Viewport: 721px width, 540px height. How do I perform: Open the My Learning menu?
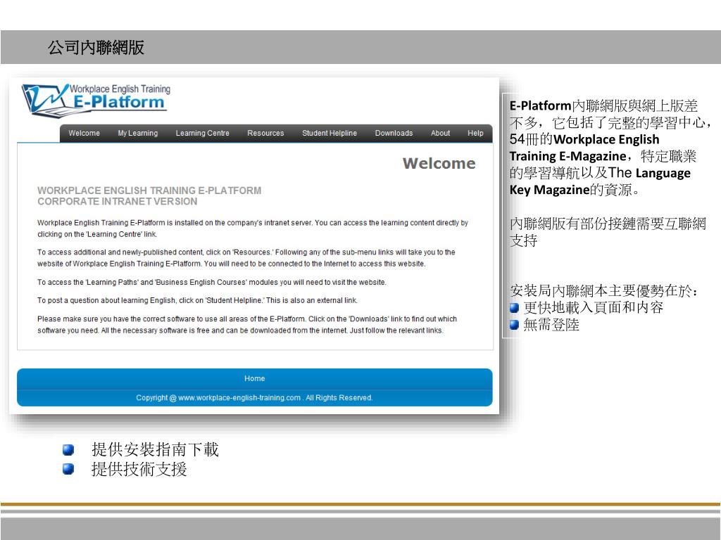pyautogui.click(x=137, y=133)
